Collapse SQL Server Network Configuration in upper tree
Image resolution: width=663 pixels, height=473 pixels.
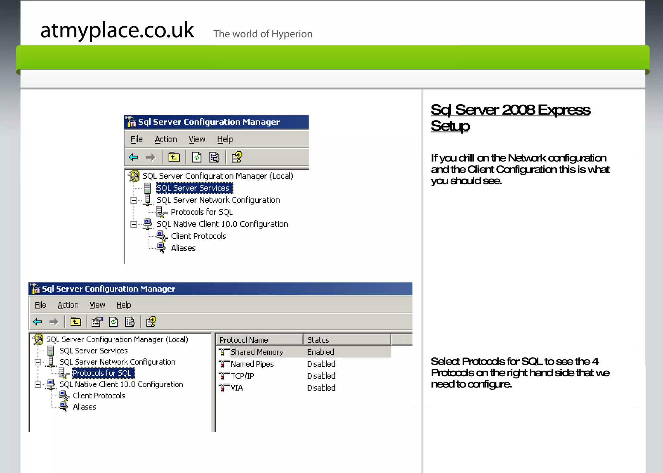click(134, 200)
